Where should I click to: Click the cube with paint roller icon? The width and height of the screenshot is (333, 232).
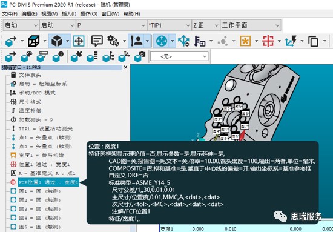tap(42, 56)
